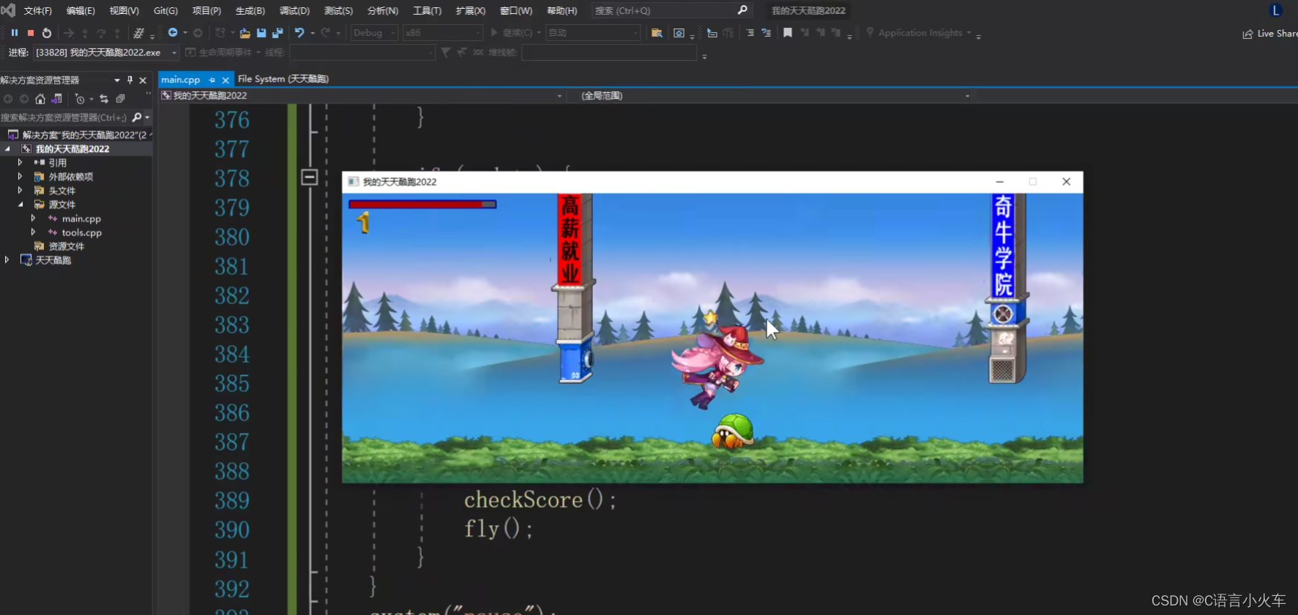Open the 视图(V) menu

(124, 11)
